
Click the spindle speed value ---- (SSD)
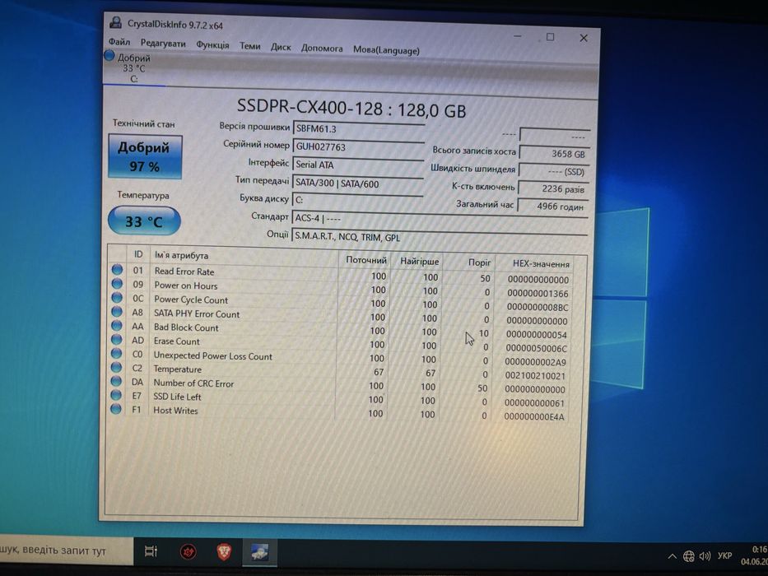[x=553, y=171]
